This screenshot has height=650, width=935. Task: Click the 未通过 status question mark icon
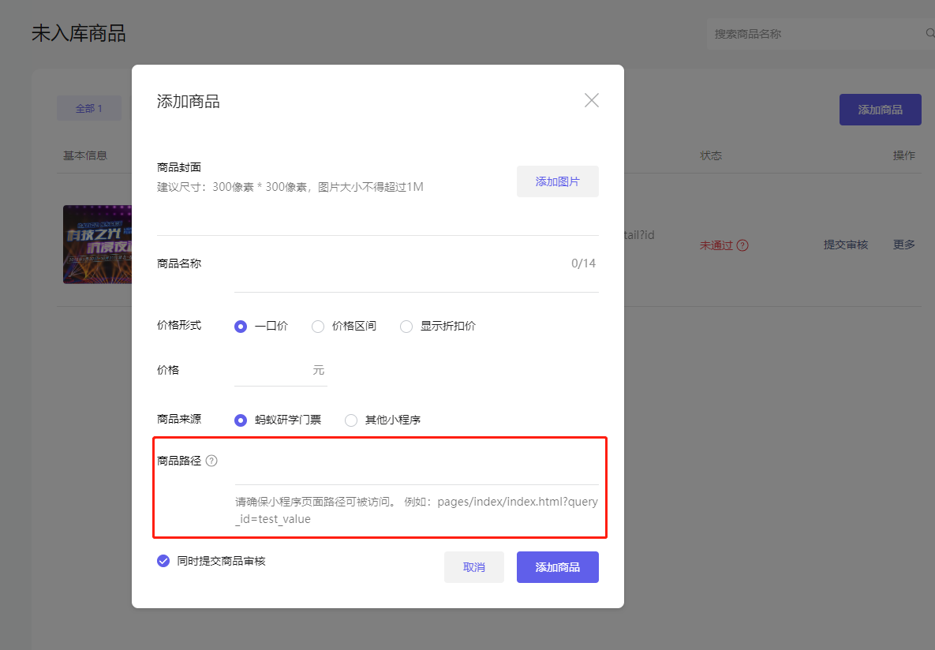pos(742,245)
